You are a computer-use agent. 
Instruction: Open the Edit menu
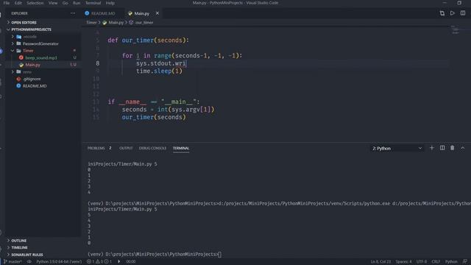coord(18,3)
